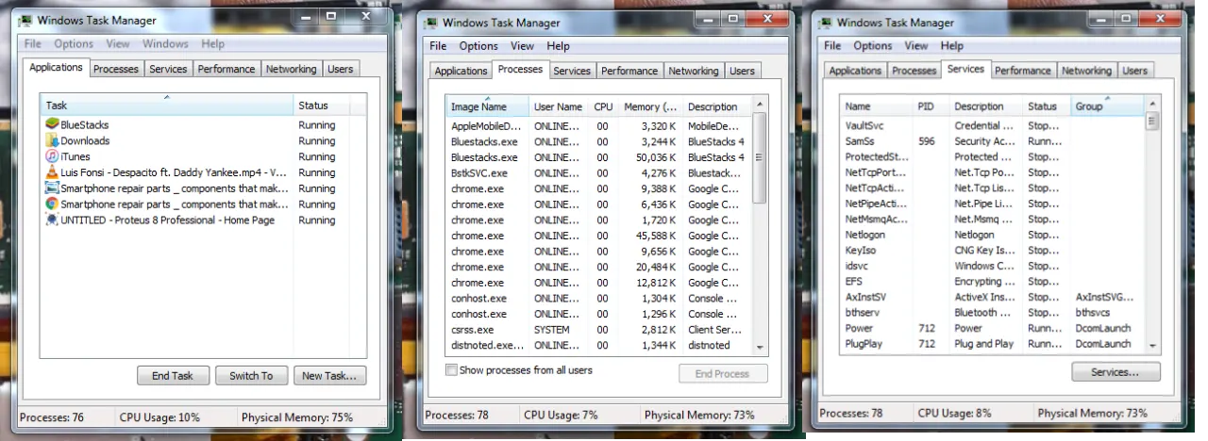Click the Services list scroll down arrow
The image size is (1208, 441).
tap(1152, 347)
